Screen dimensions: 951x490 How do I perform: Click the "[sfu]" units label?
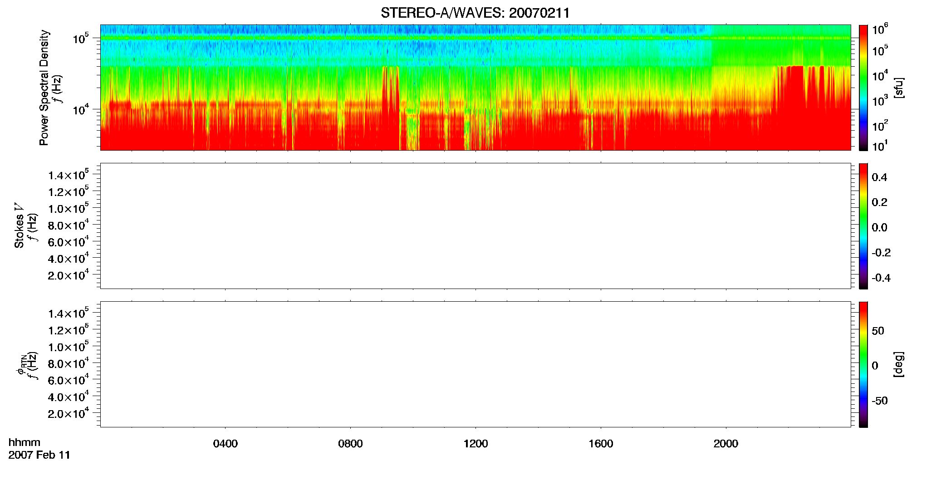899,88
